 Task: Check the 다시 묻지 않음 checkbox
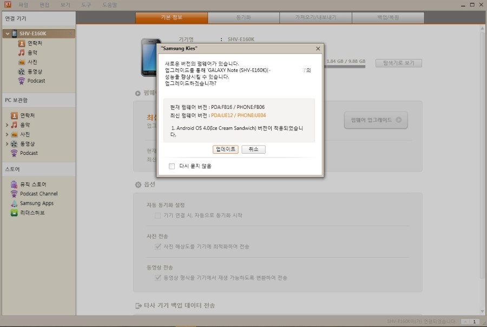pos(172,166)
